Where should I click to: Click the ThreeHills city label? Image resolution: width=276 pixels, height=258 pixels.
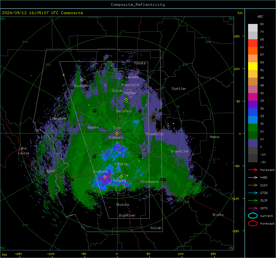[154, 134]
